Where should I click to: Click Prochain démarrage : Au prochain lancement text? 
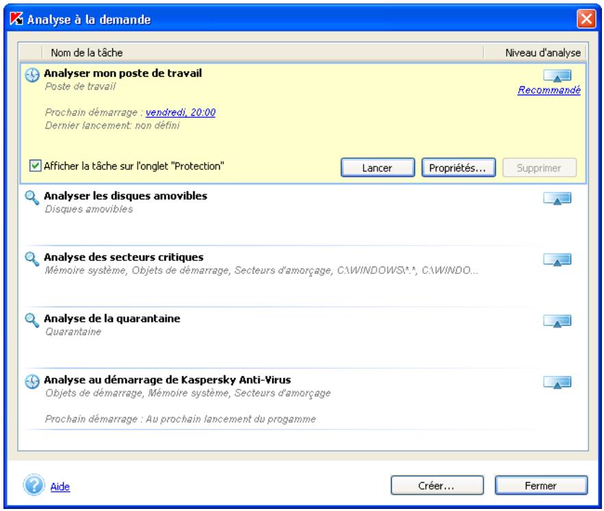point(180,419)
